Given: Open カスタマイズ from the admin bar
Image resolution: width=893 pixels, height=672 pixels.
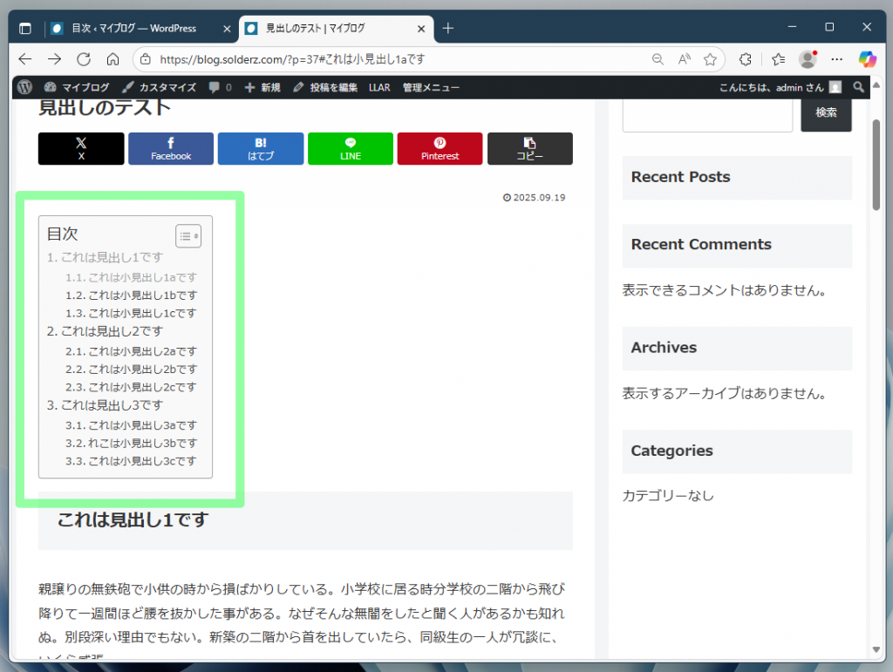Looking at the screenshot, I should coord(160,86).
